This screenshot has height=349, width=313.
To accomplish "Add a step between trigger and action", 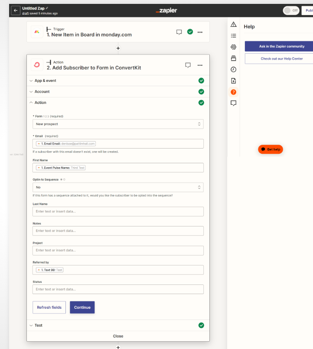I will coord(118,48).
